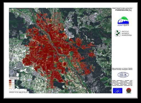Click the LANDSAT 8 OLI date caption

point(19,92)
